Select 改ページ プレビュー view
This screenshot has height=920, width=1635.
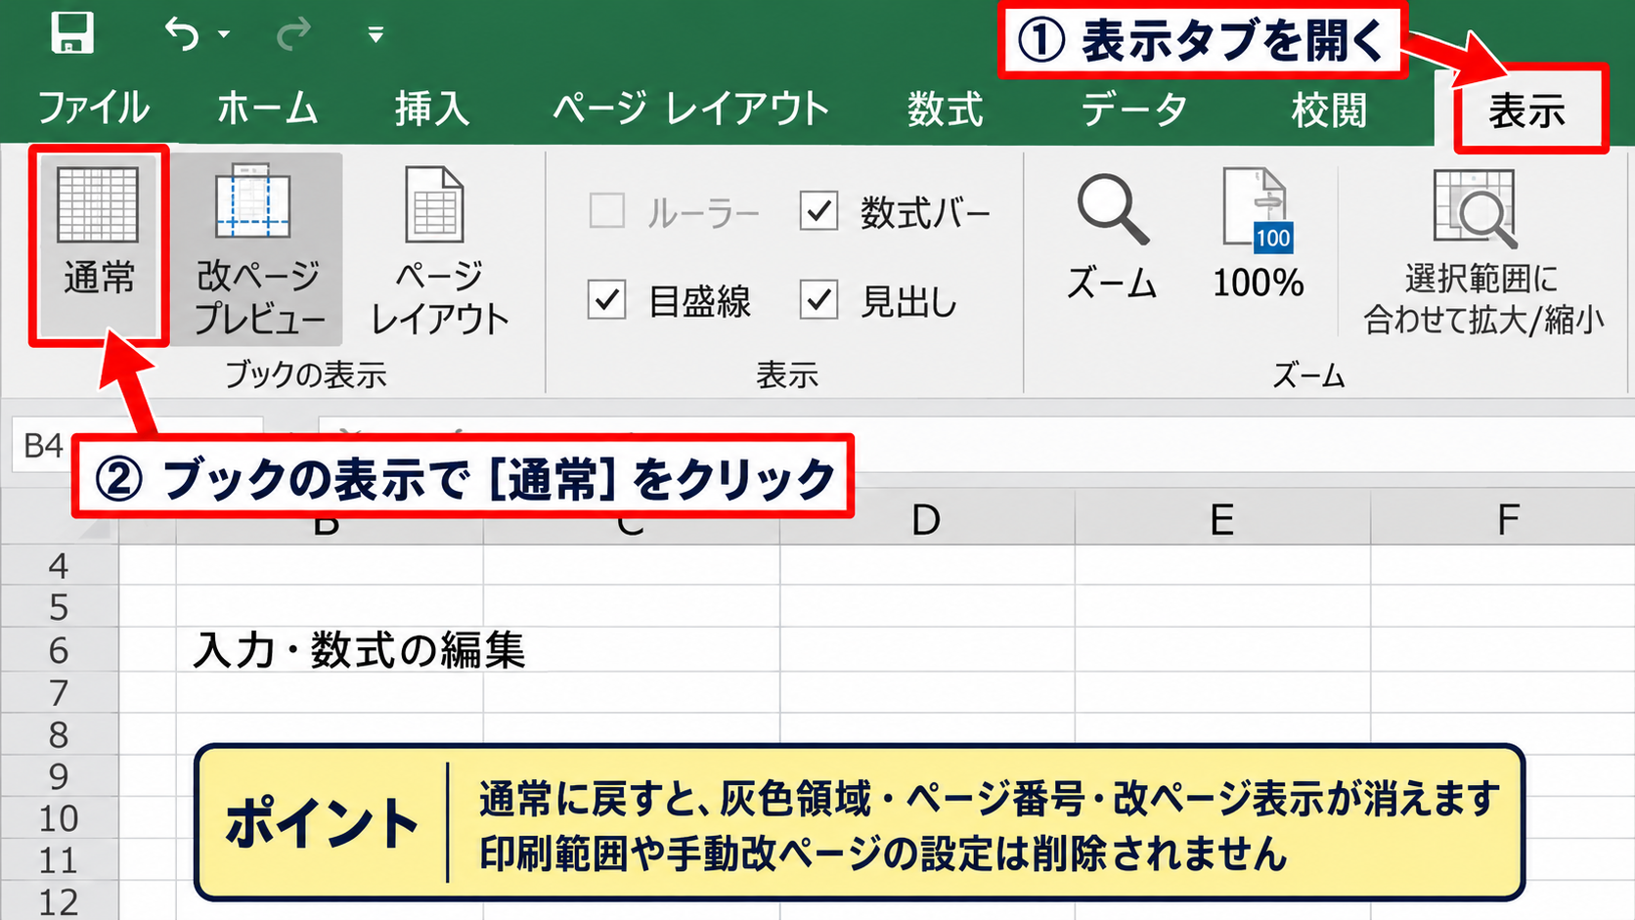[x=257, y=249]
